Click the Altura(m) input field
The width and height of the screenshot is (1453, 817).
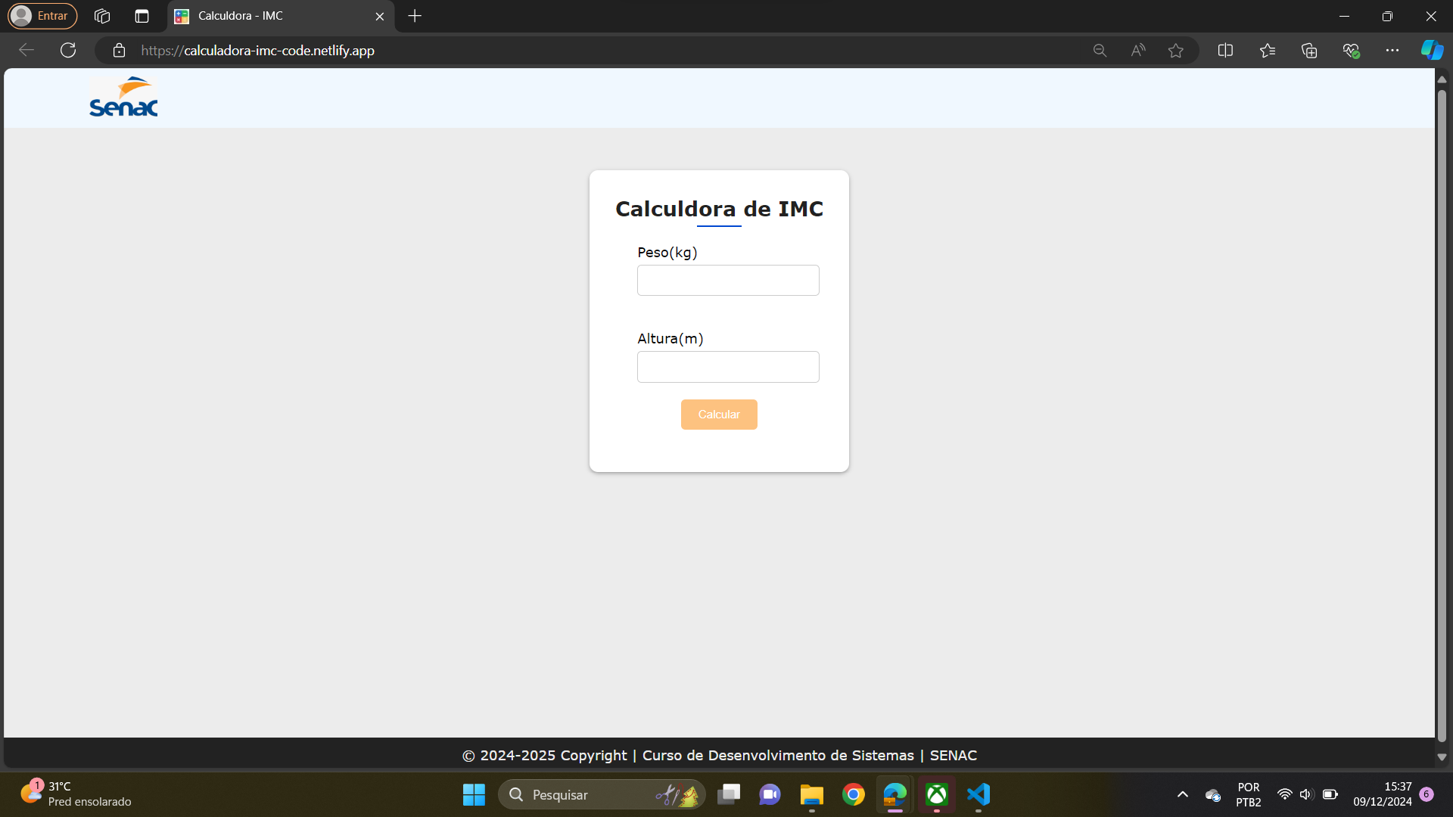coord(728,367)
